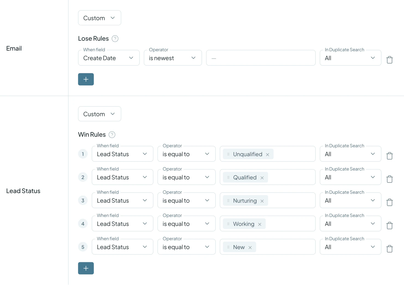The width and height of the screenshot is (404, 285).
Task: Open help for Win Rules
Action: [112, 135]
